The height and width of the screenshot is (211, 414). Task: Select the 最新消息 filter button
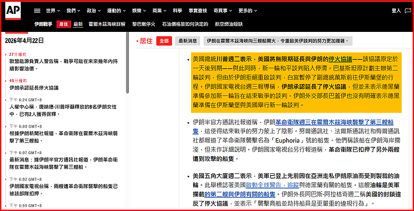(187, 41)
